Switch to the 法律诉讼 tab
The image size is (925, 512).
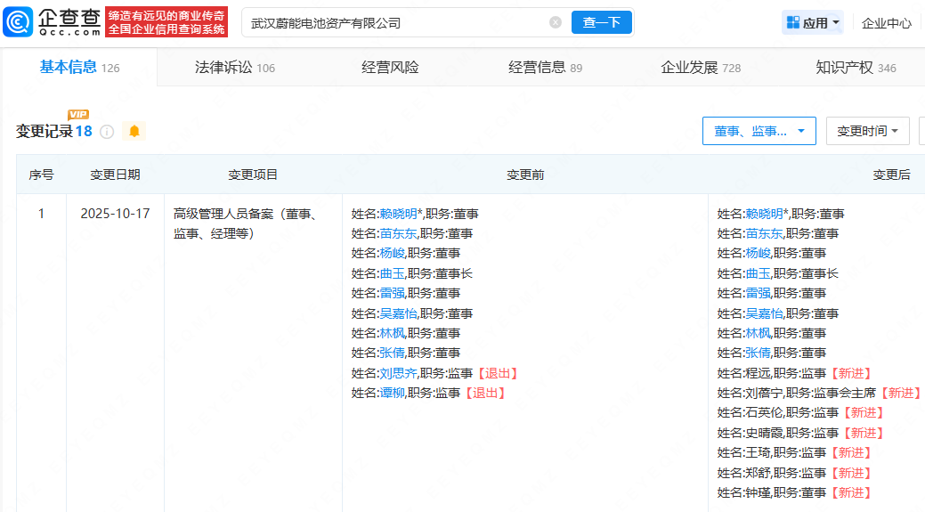pyautogui.click(x=234, y=68)
